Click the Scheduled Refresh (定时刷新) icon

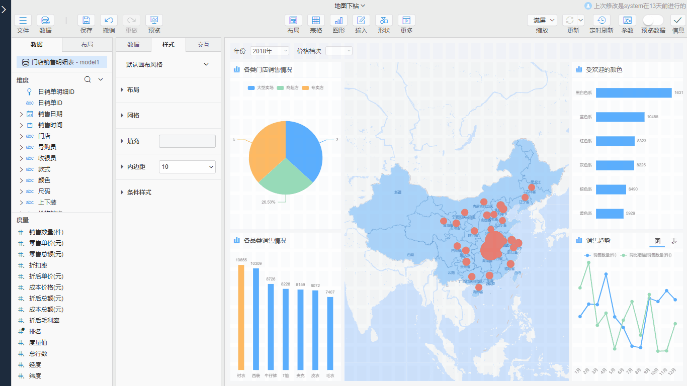(601, 21)
